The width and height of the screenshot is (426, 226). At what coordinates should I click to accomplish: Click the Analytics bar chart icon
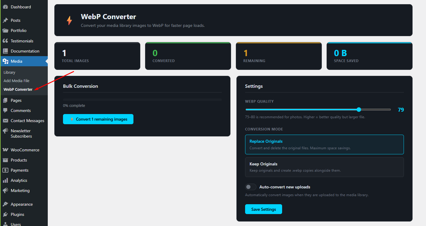[5, 180]
